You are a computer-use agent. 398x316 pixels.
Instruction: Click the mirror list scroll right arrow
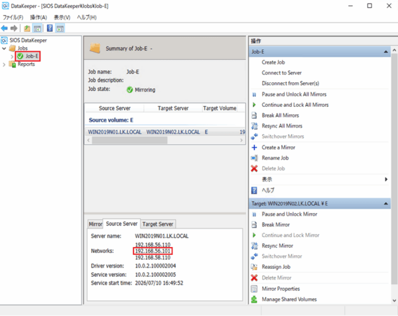click(x=241, y=140)
